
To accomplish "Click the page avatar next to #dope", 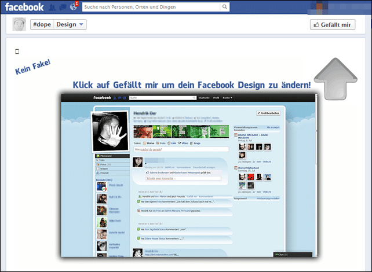I will 19,24.
